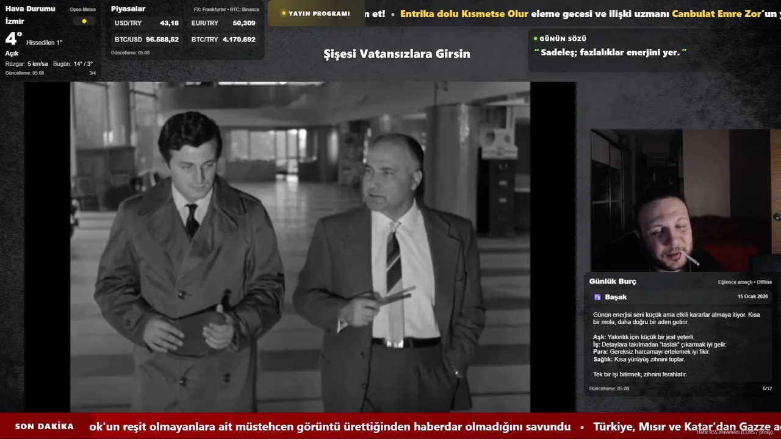Click the title Şişesi Vatansızlara Girsin
781x439 pixels.
[x=397, y=54]
